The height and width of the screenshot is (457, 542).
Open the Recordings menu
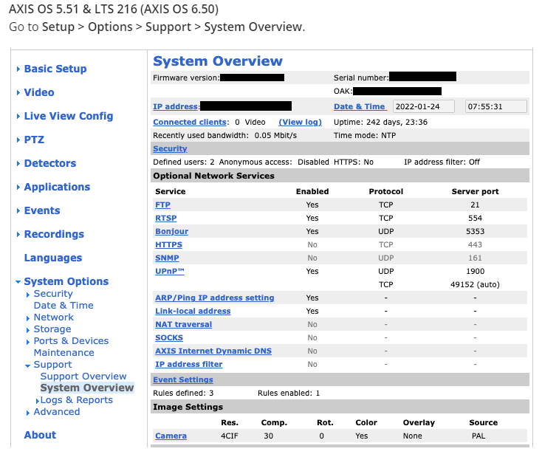54,234
